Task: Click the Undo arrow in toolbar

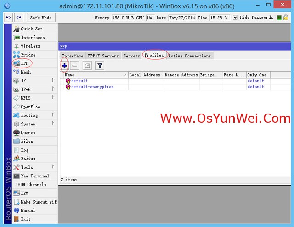Action: coord(8,17)
